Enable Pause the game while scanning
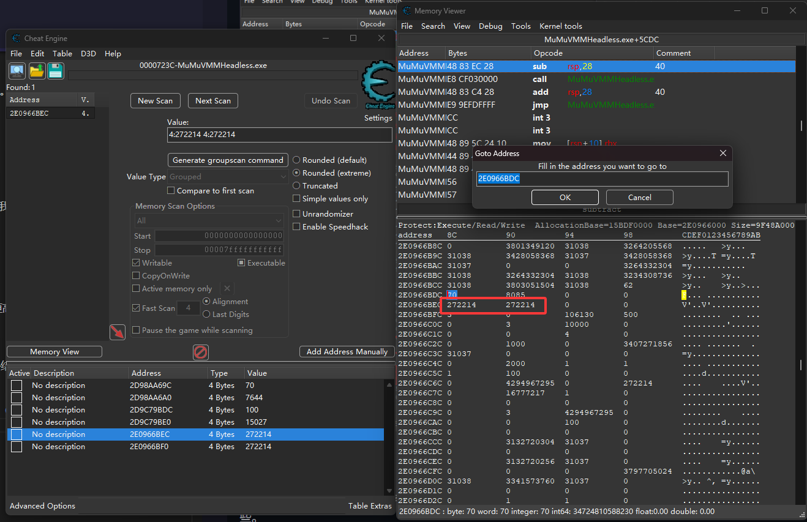 (x=136, y=330)
